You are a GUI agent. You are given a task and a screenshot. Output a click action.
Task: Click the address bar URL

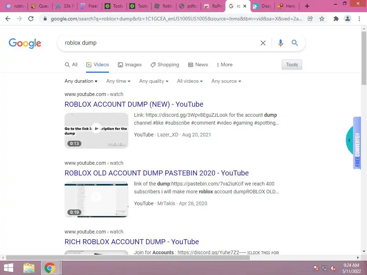pyautogui.click(x=176, y=19)
